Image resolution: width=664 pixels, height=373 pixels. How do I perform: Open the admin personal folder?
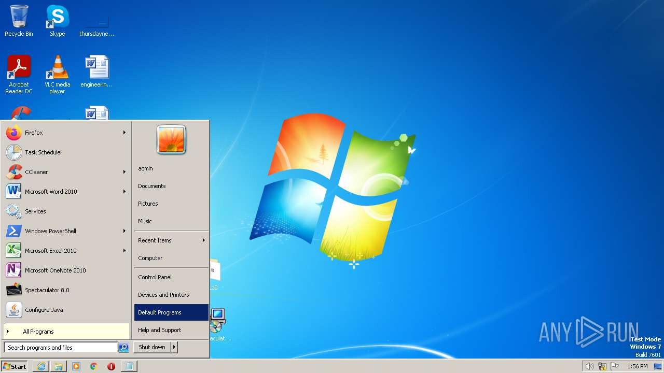pyautogui.click(x=171, y=168)
